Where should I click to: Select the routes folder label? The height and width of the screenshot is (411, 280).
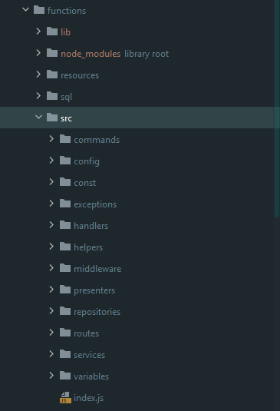coord(87,333)
